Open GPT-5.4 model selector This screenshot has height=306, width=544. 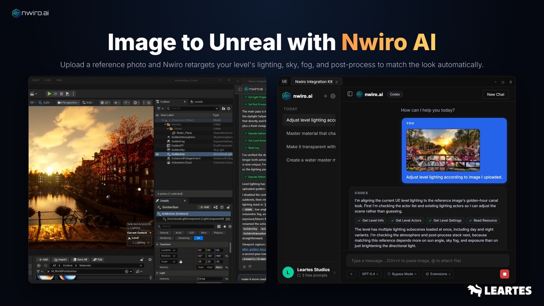tap(370, 274)
